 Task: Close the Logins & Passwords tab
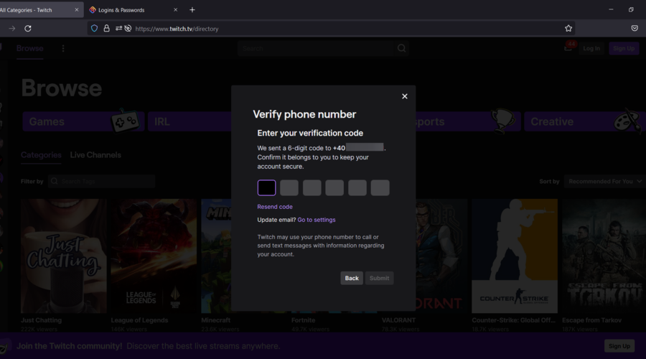pos(176,10)
